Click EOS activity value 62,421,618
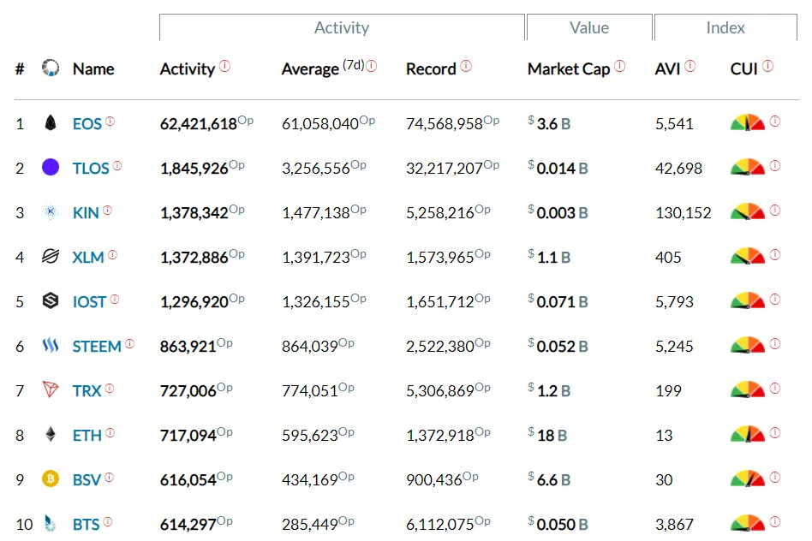The height and width of the screenshot is (541, 812). (x=199, y=124)
